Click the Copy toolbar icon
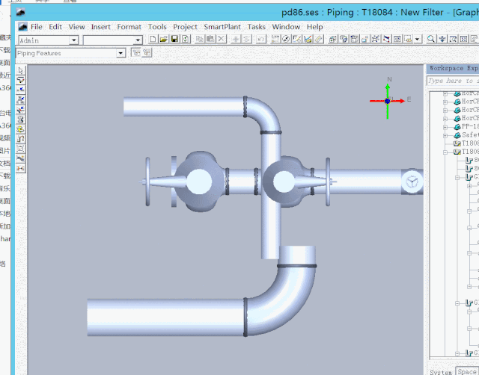This screenshot has width=479, height=375. click(x=200, y=39)
